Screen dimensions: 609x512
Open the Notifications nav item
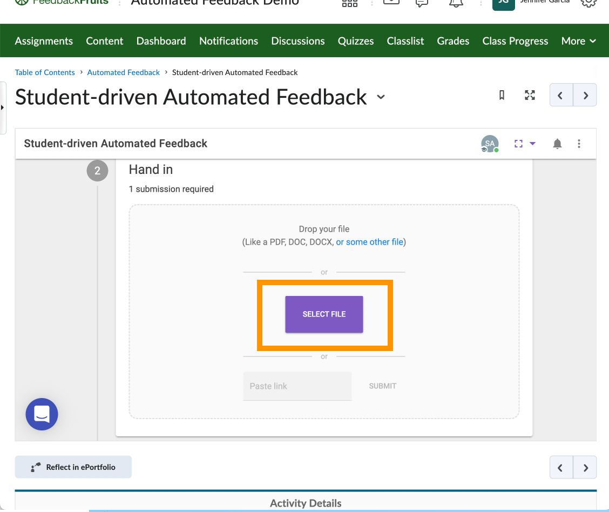click(x=228, y=41)
